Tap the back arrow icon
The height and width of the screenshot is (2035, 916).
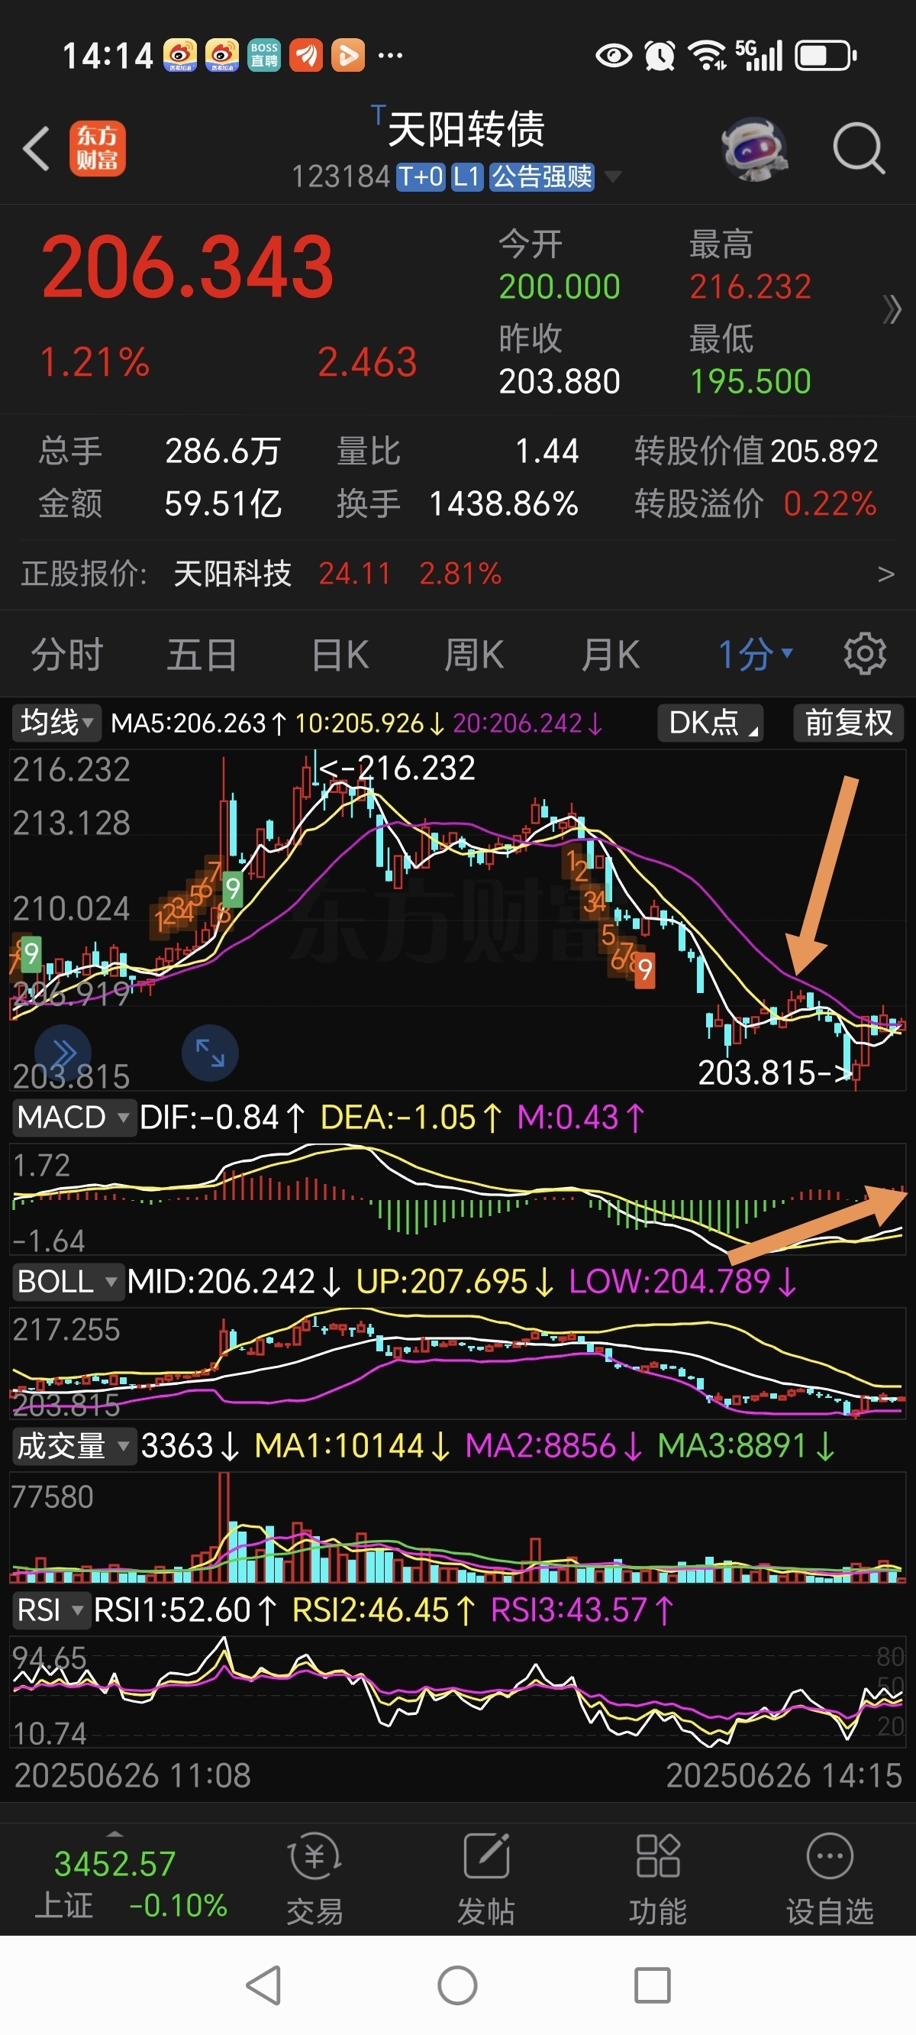point(37,148)
